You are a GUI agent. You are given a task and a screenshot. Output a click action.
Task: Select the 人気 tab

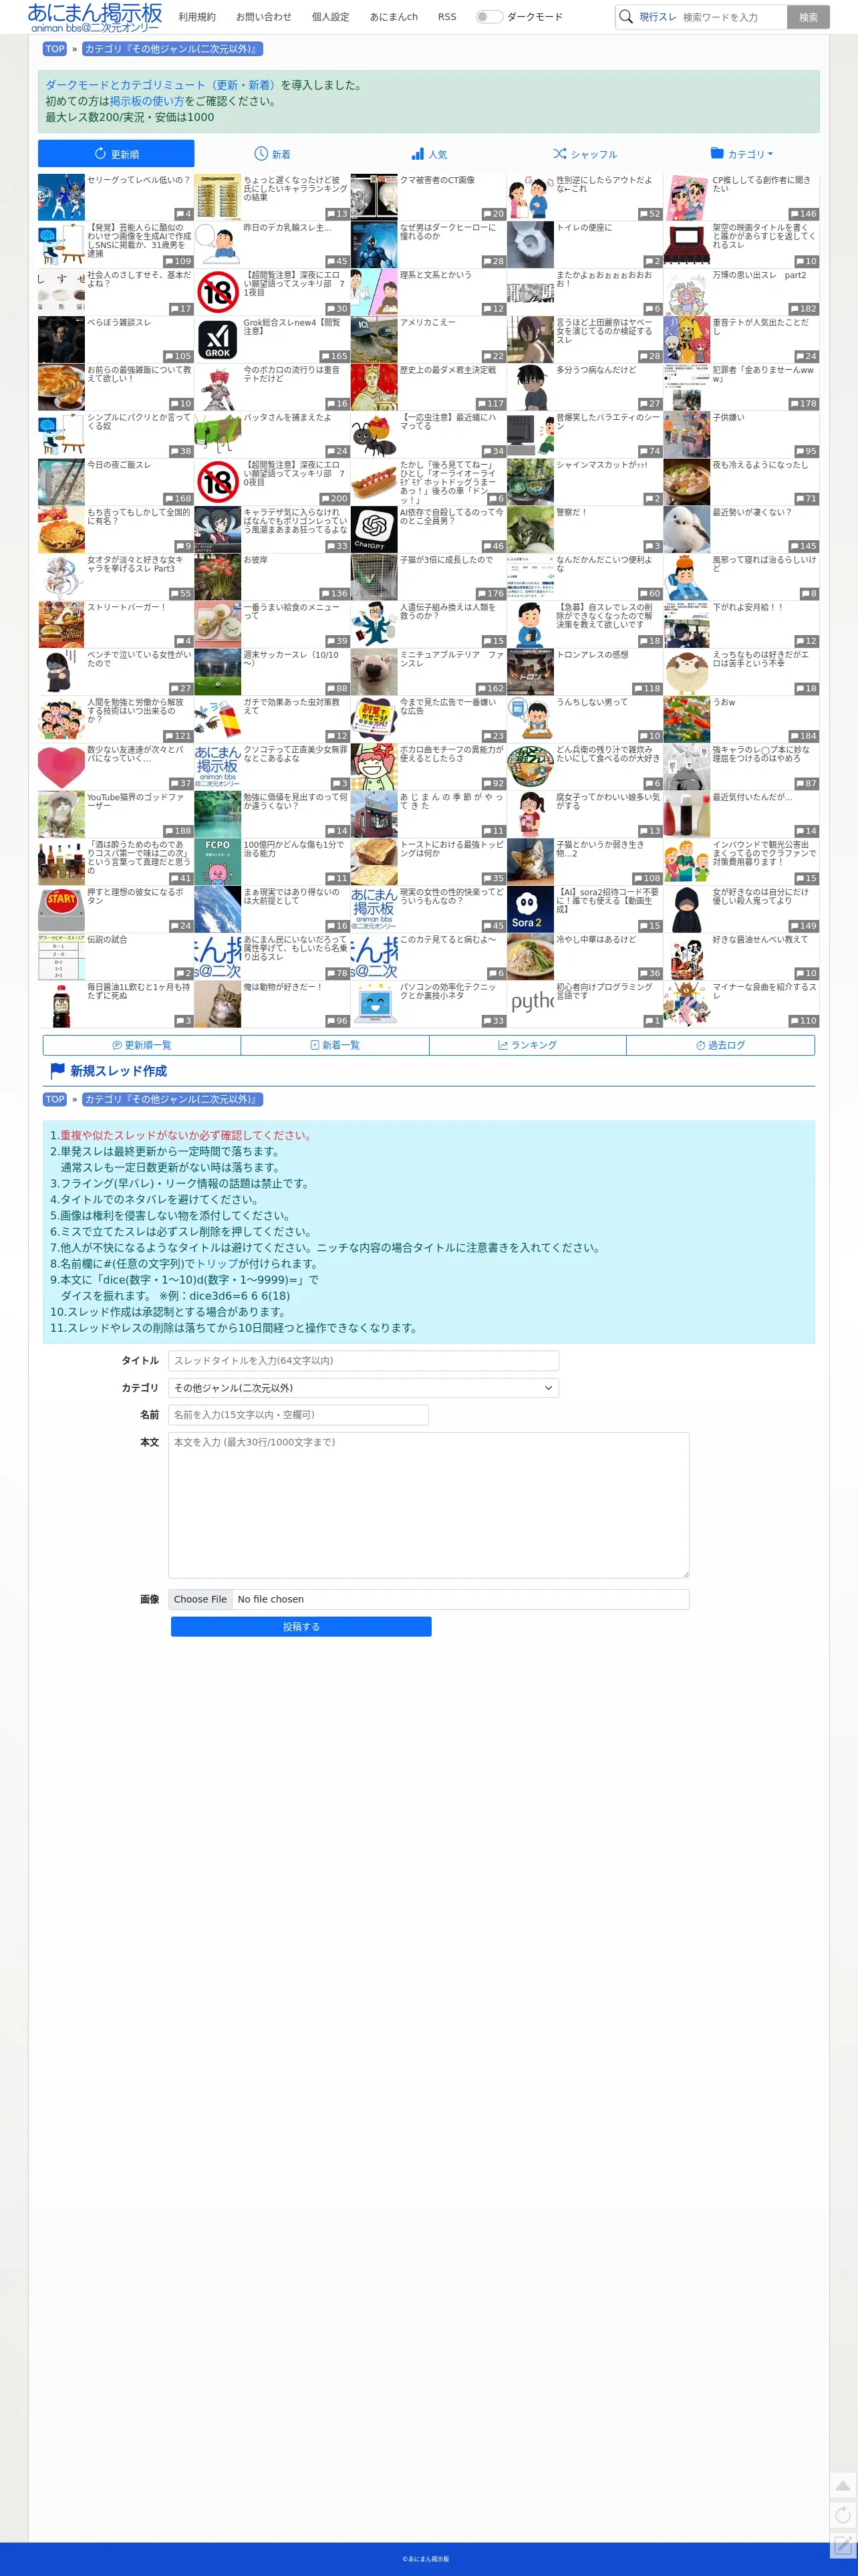[429, 154]
